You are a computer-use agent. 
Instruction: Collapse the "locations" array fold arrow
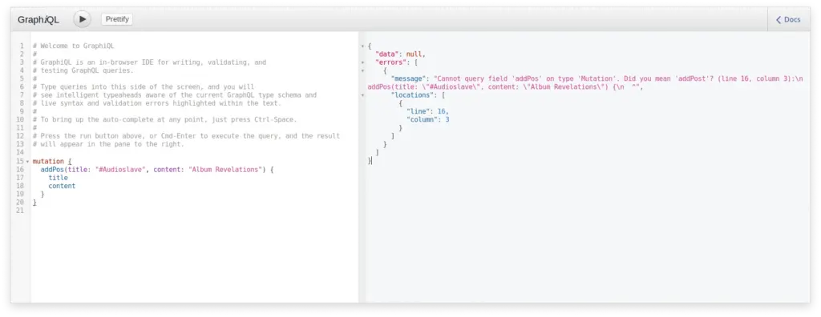coord(362,95)
